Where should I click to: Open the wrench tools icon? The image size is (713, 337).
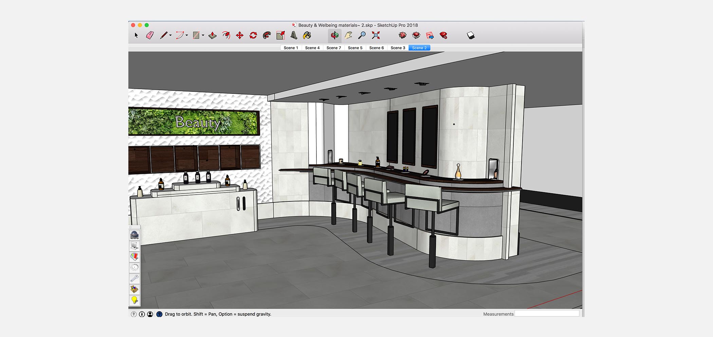point(134,278)
